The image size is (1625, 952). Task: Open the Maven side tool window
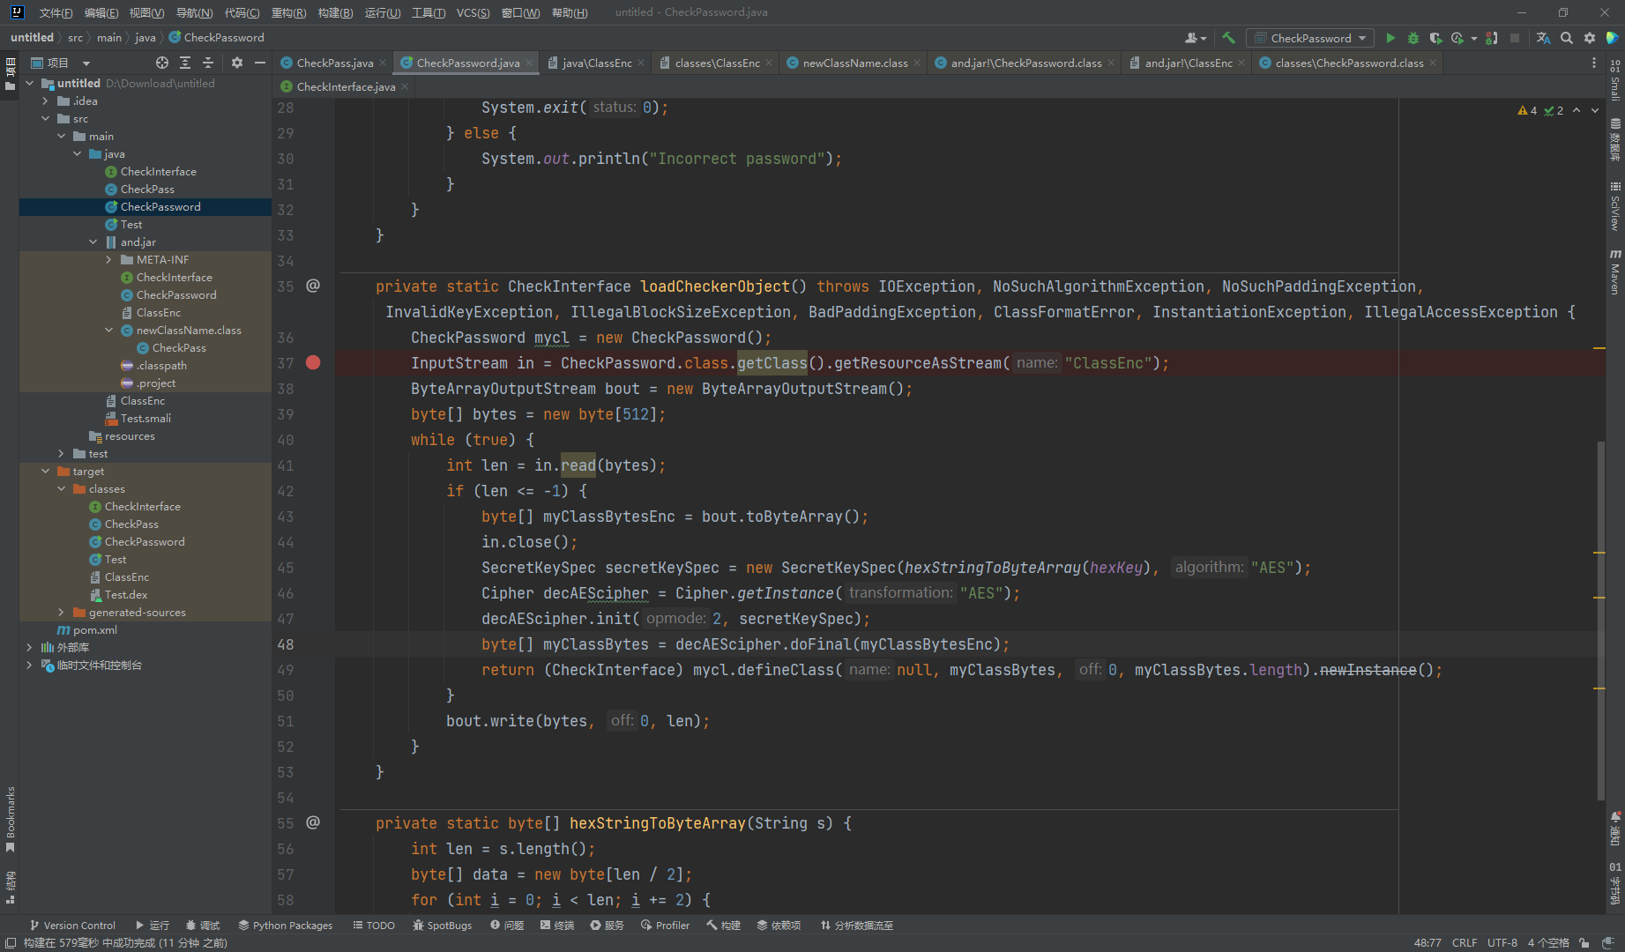[1615, 271]
